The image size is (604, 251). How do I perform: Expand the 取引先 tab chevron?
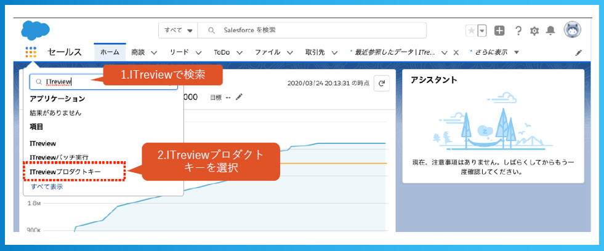(x=334, y=52)
